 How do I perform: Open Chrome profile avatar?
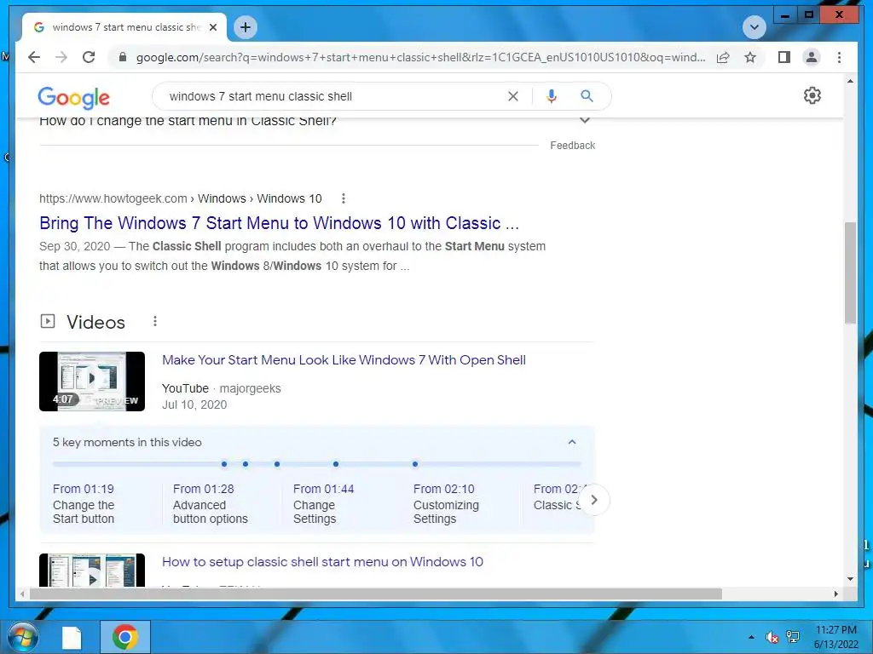pyautogui.click(x=812, y=57)
